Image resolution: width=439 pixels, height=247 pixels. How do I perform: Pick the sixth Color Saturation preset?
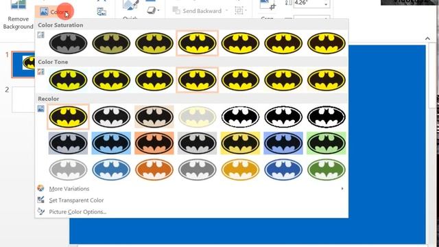(283, 43)
